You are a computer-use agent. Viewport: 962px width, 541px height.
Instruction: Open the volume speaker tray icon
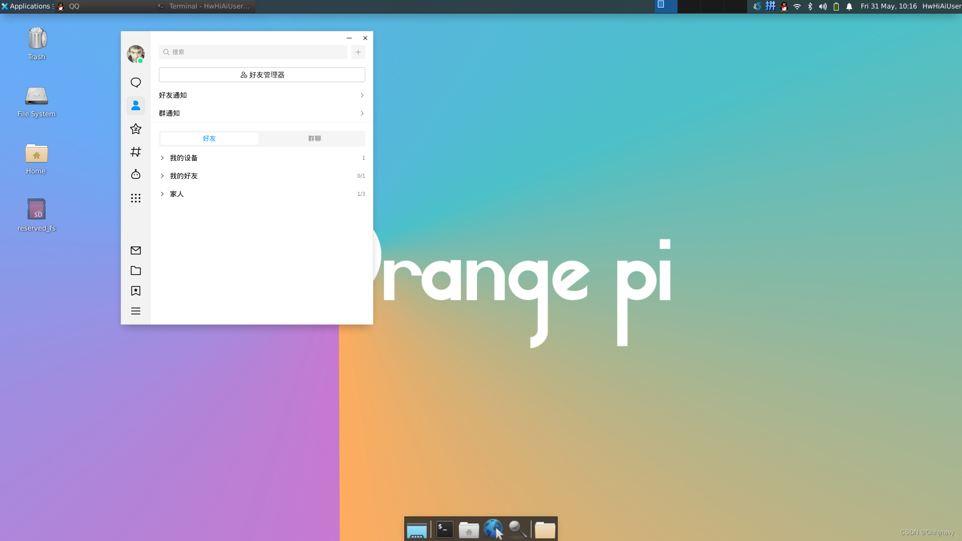[823, 7]
